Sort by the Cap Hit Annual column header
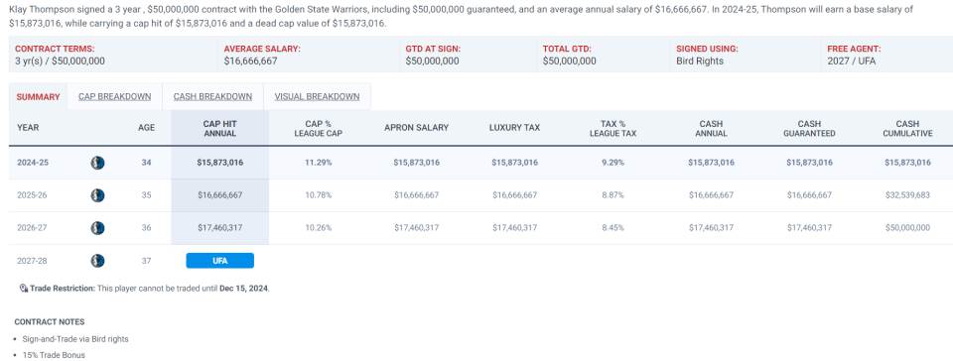The height and width of the screenshot is (361, 953). (220, 128)
